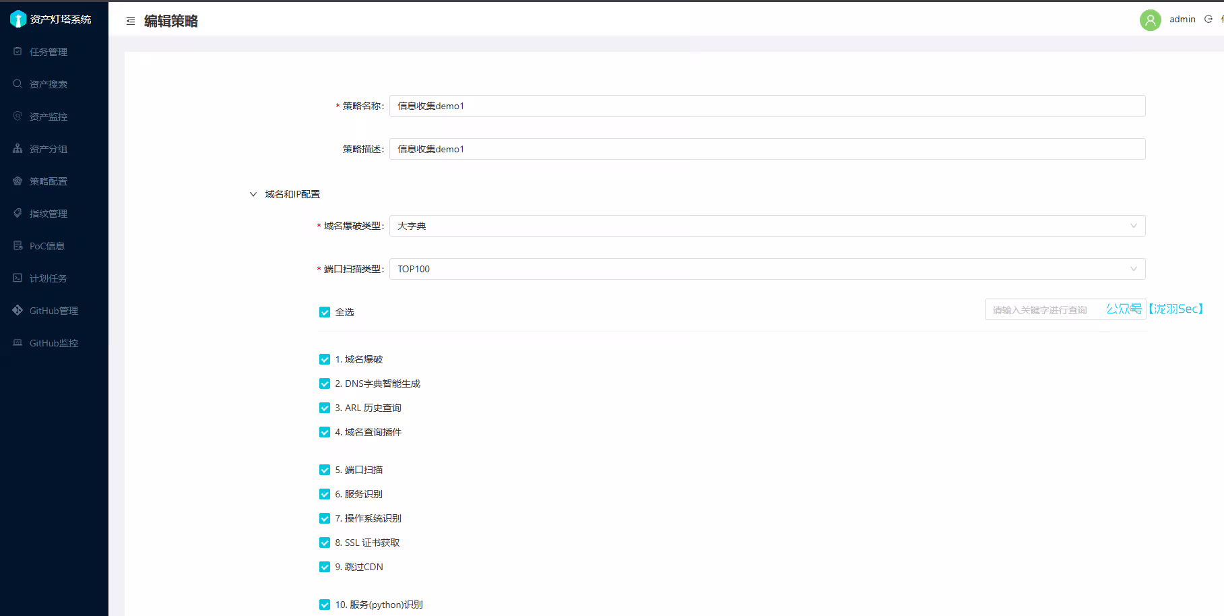The height and width of the screenshot is (616, 1224).
Task: Toggle the 全选 checkbox
Action: [325, 312]
